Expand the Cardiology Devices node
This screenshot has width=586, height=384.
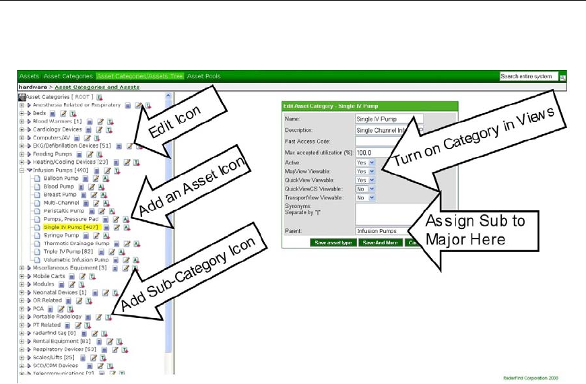coord(22,130)
